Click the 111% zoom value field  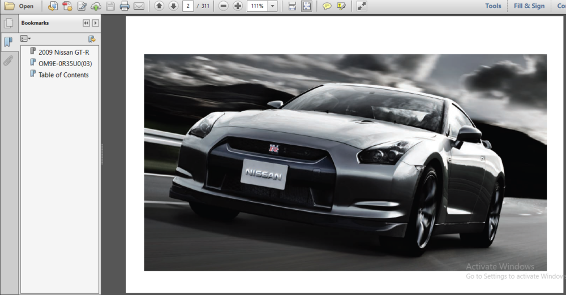[258, 6]
